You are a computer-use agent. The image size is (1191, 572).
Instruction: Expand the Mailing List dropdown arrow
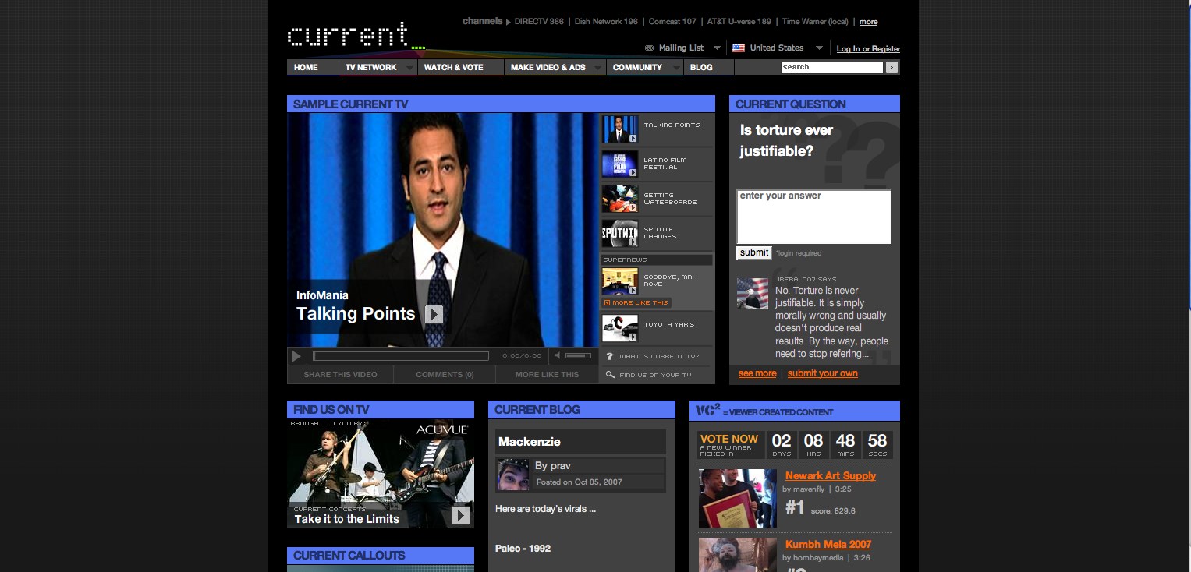pyautogui.click(x=717, y=48)
